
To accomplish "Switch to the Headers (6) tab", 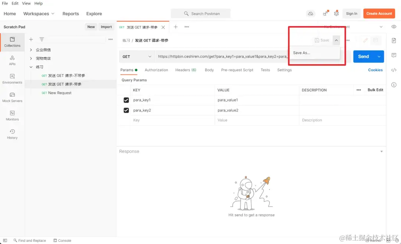I will tap(186, 70).
